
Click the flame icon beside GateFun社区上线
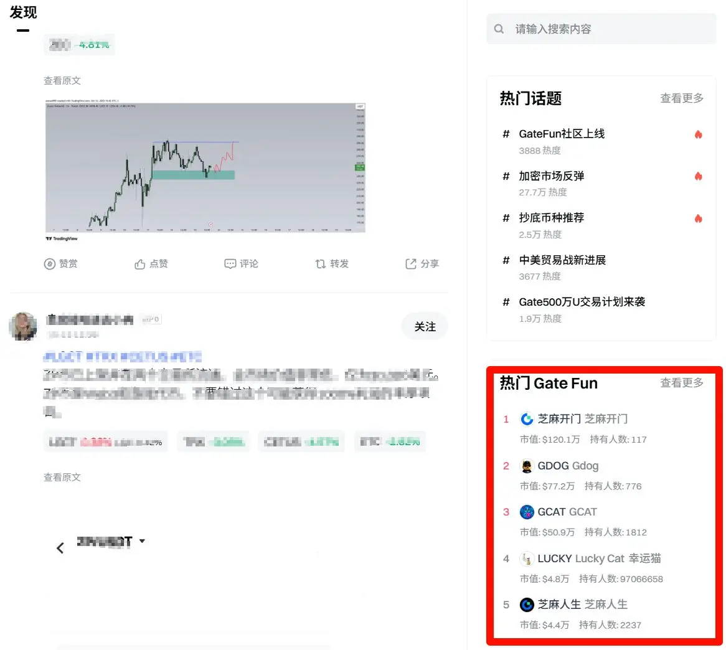pyautogui.click(x=698, y=134)
